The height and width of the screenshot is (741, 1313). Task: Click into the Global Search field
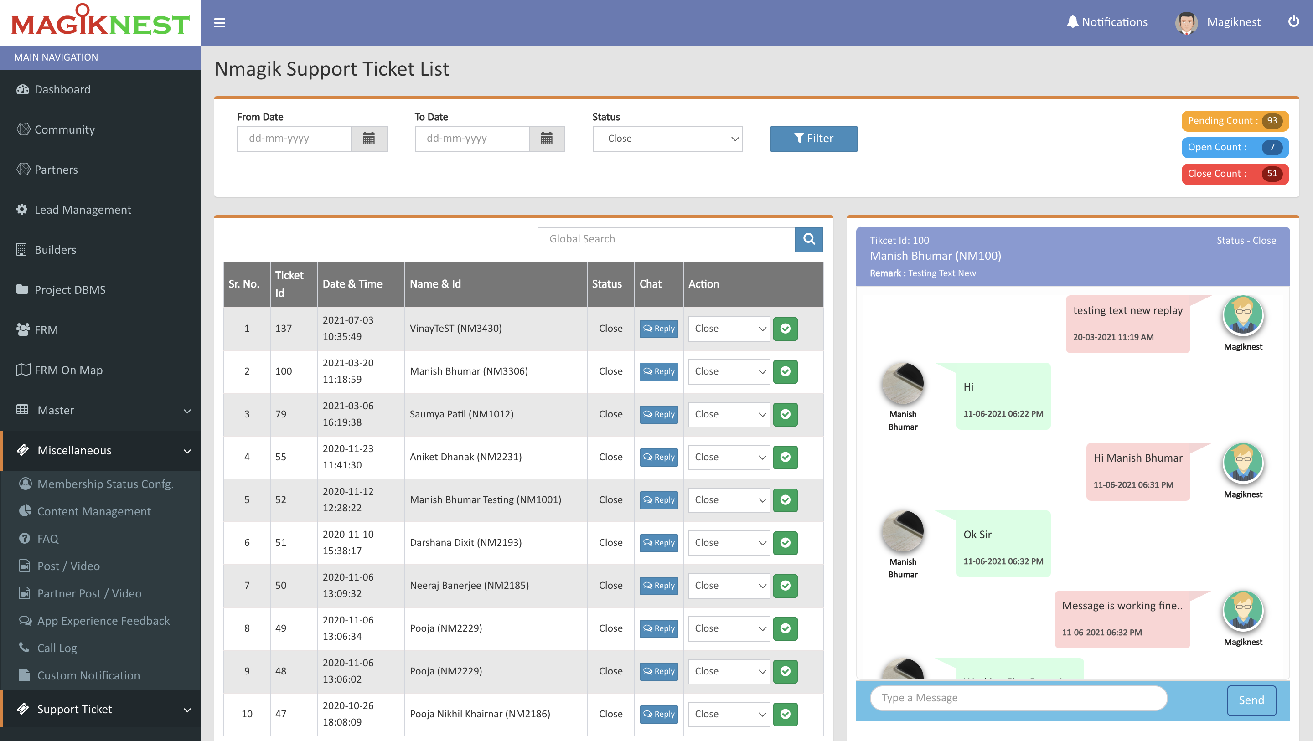(x=666, y=239)
